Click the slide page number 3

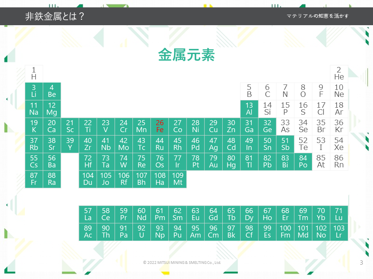tap(361, 263)
